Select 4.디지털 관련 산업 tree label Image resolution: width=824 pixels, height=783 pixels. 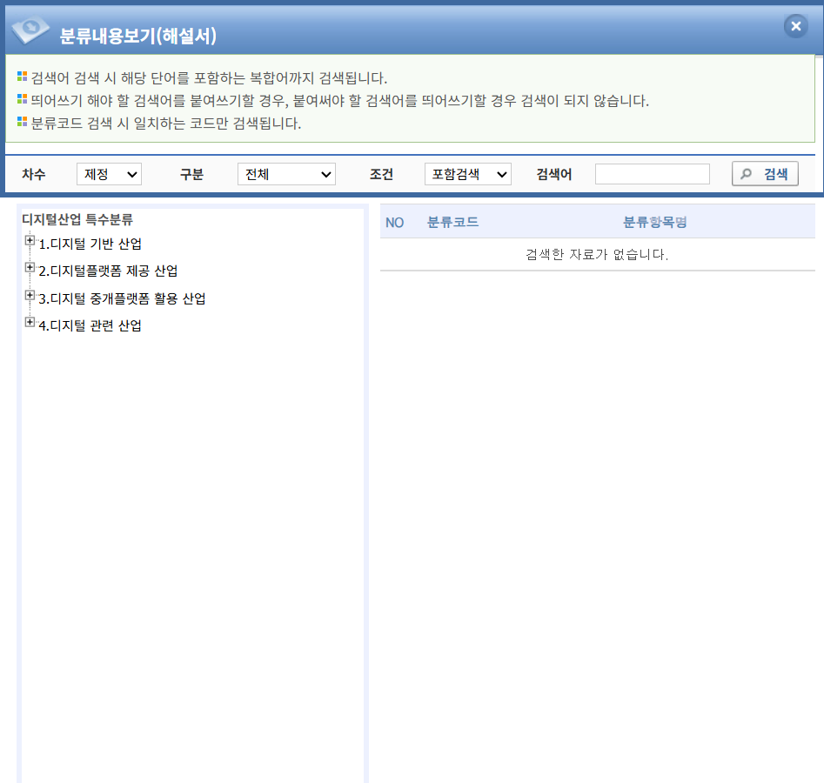[x=90, y=326]
